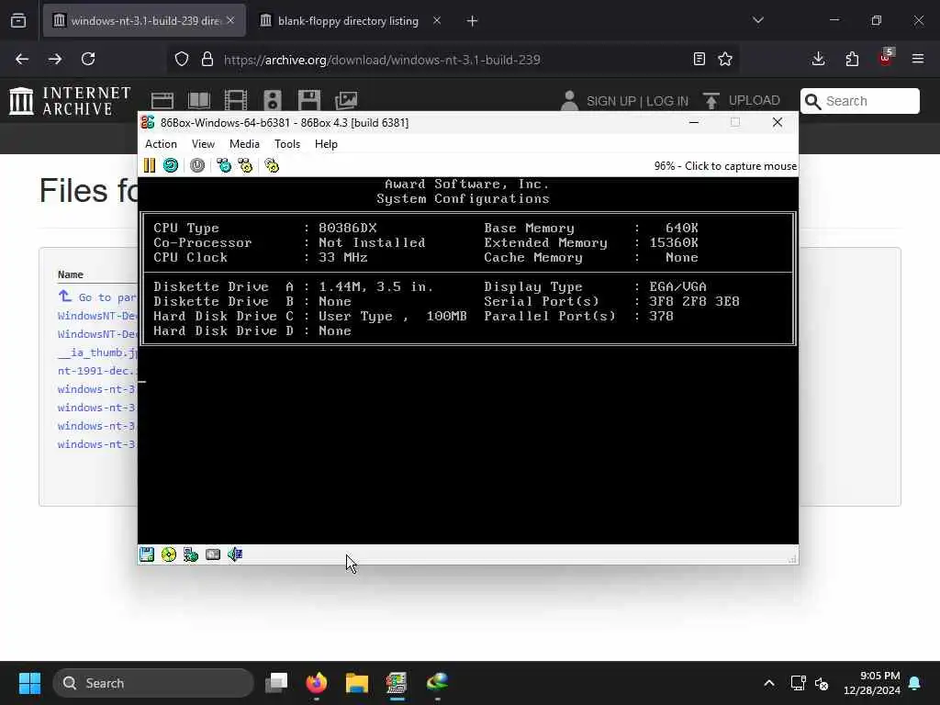The image size is (940, 705).
Task: Click the uBlock extension icon with badge
Action: point(886,58)
